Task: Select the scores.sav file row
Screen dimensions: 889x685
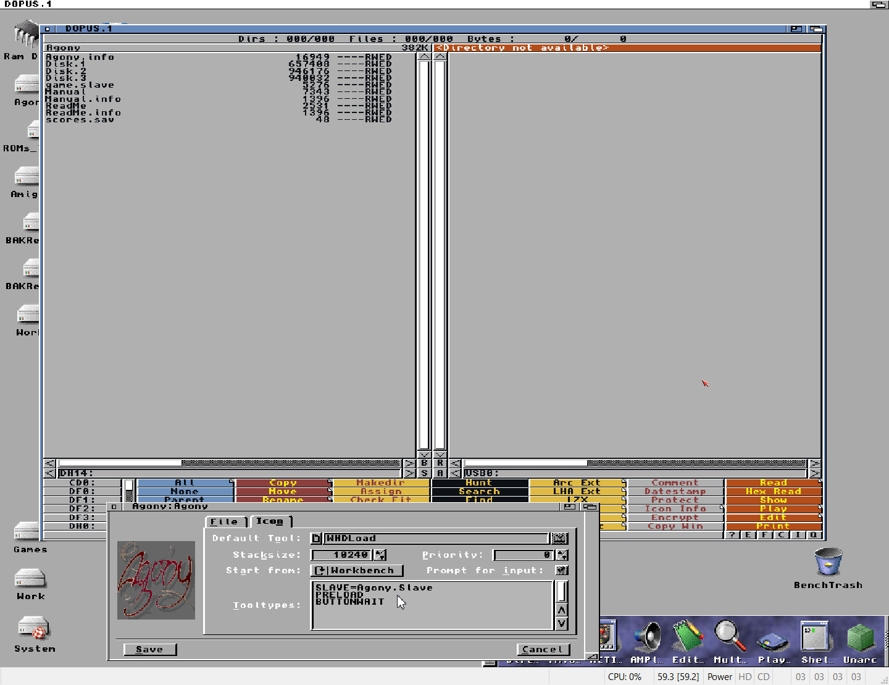Action: [x=218, y=120]
